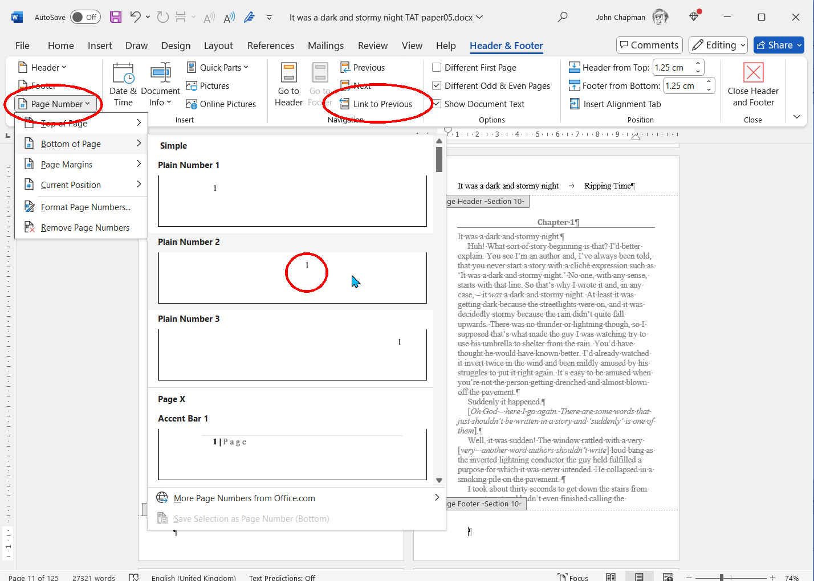
Task: Click the Save icon in title bar
Action: 116,17
